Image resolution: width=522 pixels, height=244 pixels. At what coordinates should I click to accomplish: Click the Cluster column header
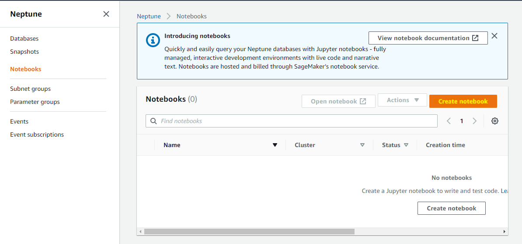(x=305, y=145)
